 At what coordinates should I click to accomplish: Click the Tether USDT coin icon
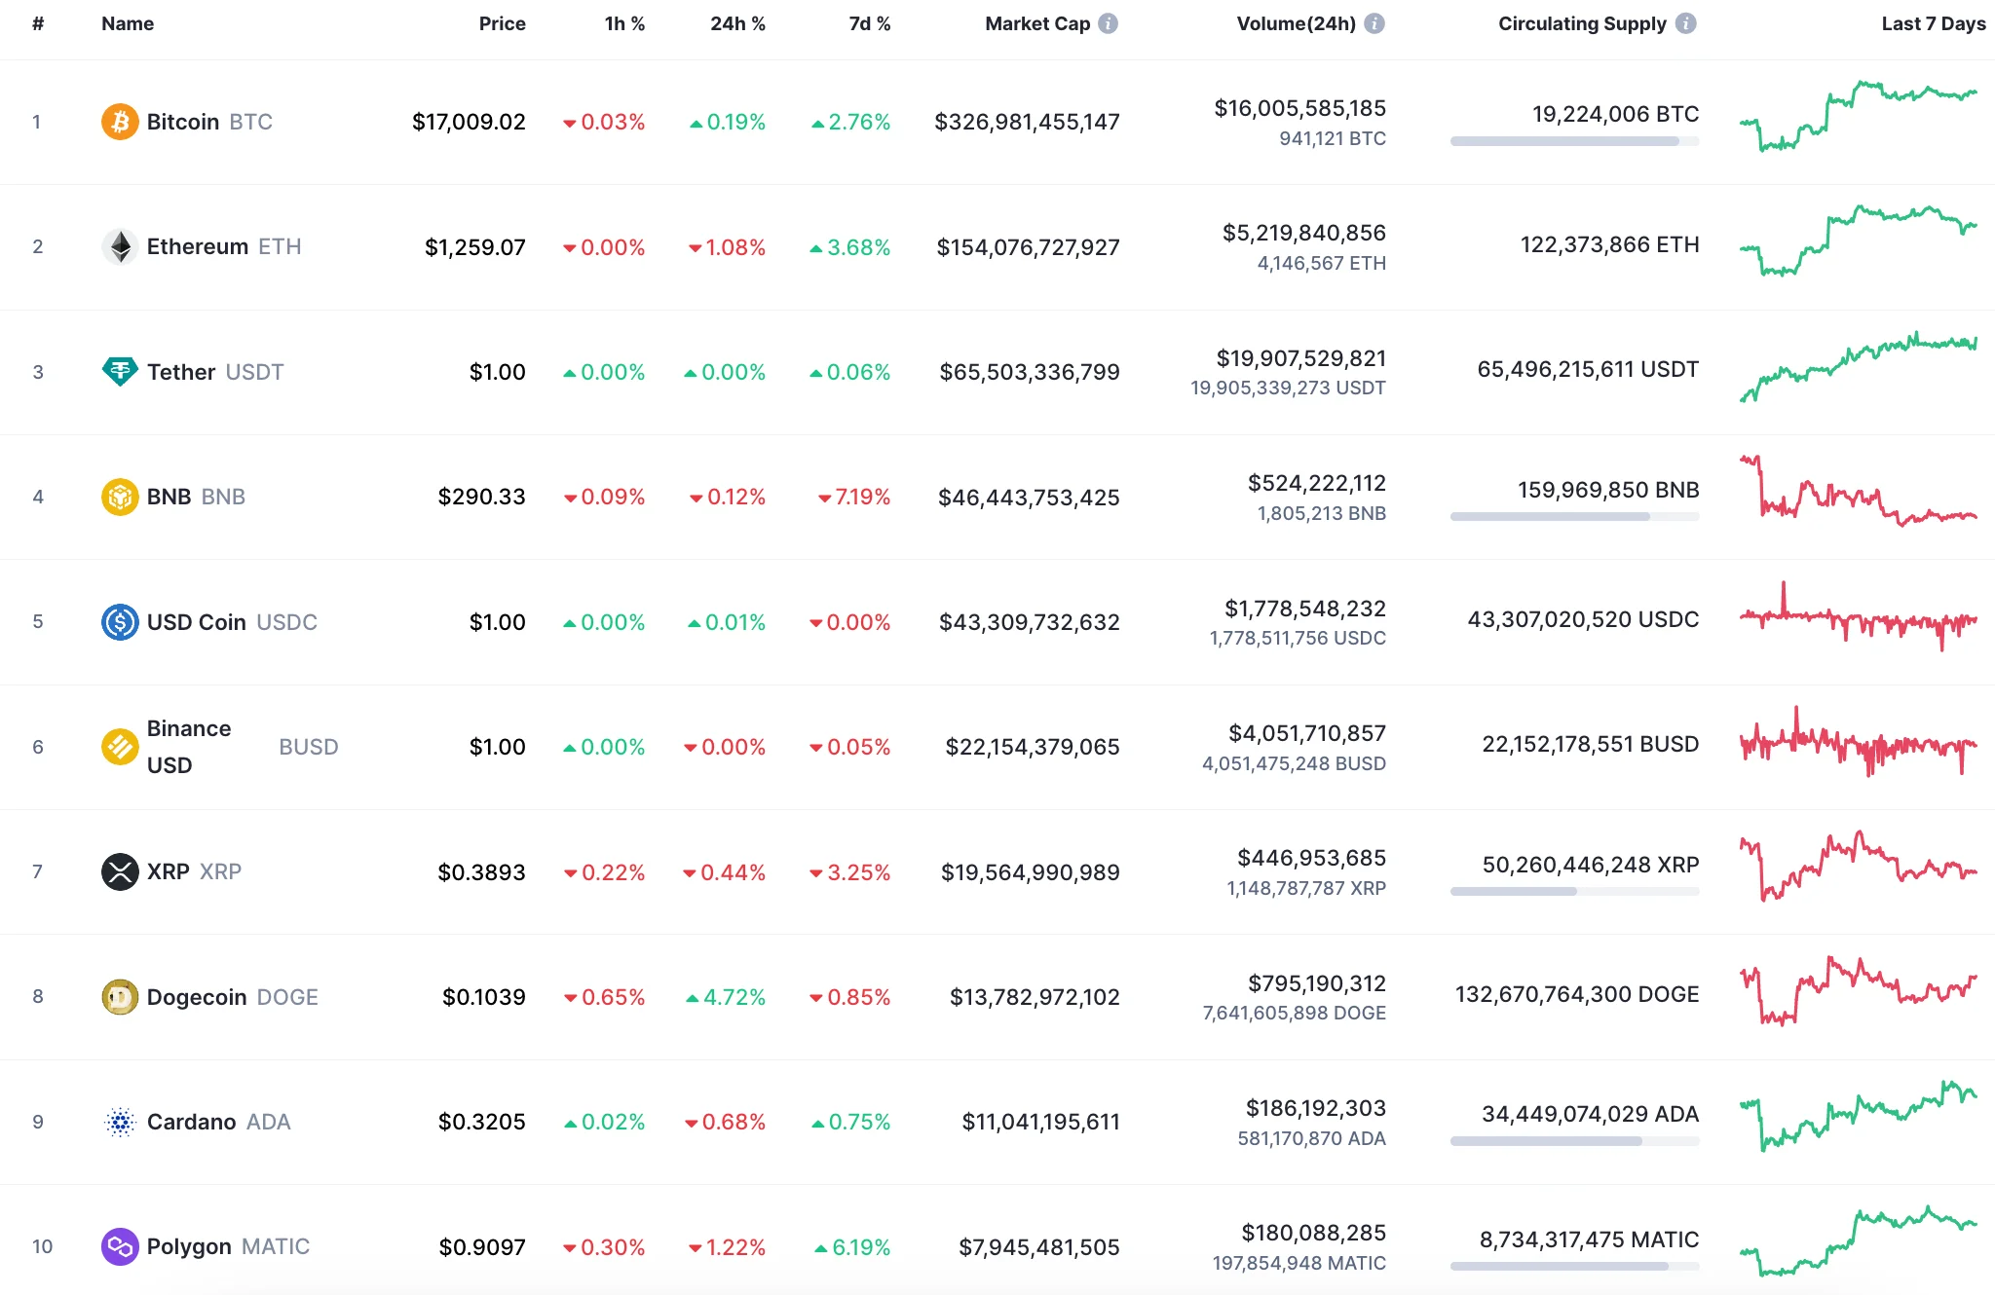pyautogui.click(x=119, y=371)
